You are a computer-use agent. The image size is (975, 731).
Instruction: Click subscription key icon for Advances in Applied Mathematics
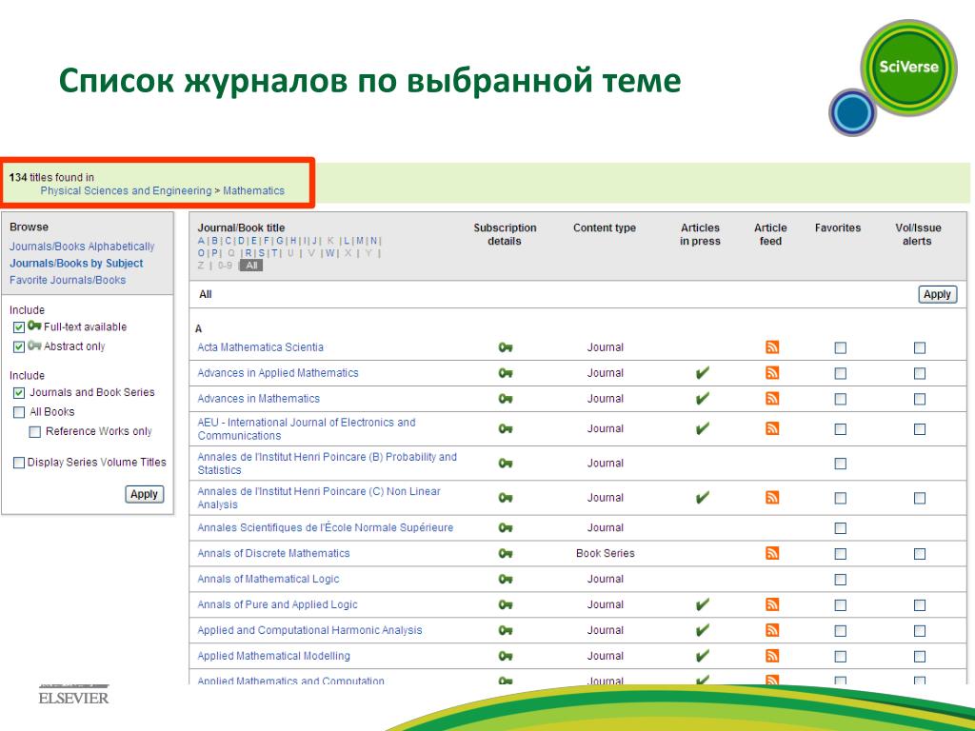[x=506, y=373]
